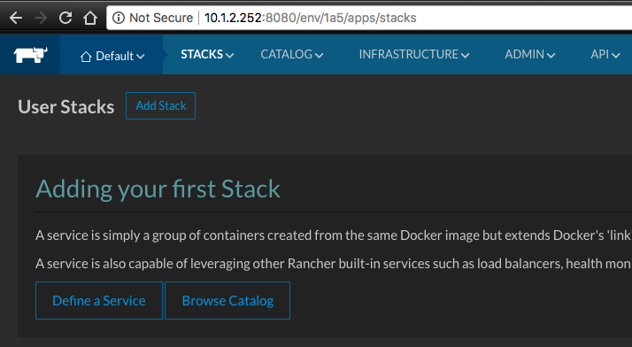Click the house icon beside Default
Viewport: 632px width, 347px height.
coord(86,57)
